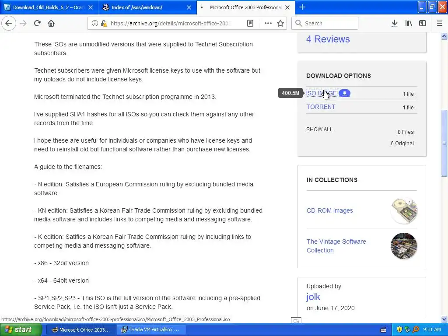Screen dimensions: 448x336
Task: Click the keyboard icon in the taskbar
Action: 383,330
